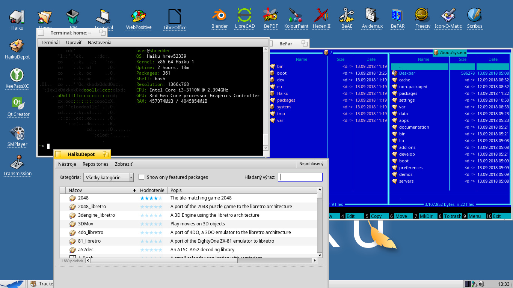Image resolution: width=513 pixels, height=288 pixels.
Task: Launch LibreOffice from the desktop
Action: click(175, 16)
